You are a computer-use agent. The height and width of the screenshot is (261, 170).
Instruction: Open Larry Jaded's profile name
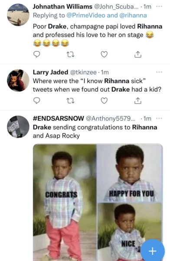pos(50,72)
